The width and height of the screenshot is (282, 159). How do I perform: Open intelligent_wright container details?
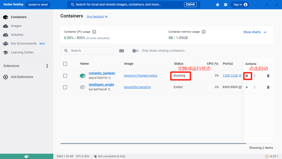[101, 85]
